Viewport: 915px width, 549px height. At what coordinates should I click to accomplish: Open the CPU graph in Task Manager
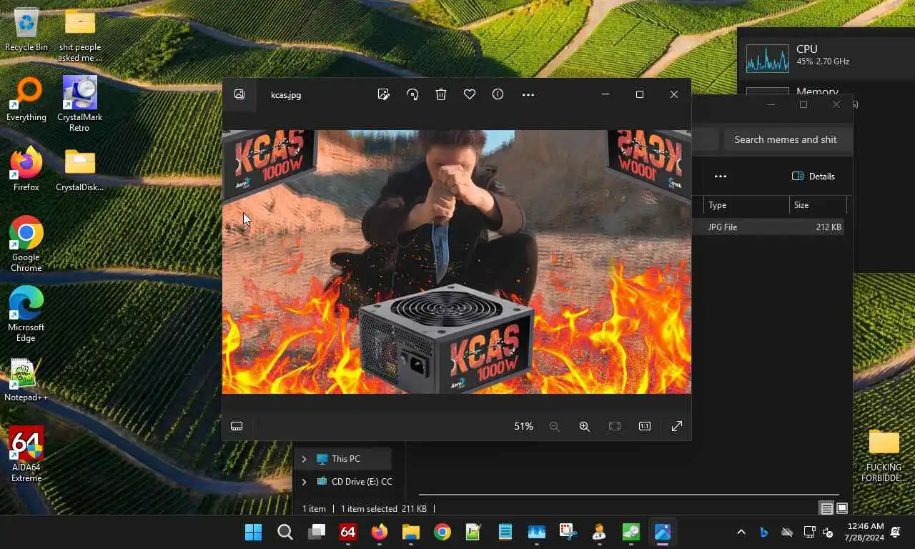768,59
